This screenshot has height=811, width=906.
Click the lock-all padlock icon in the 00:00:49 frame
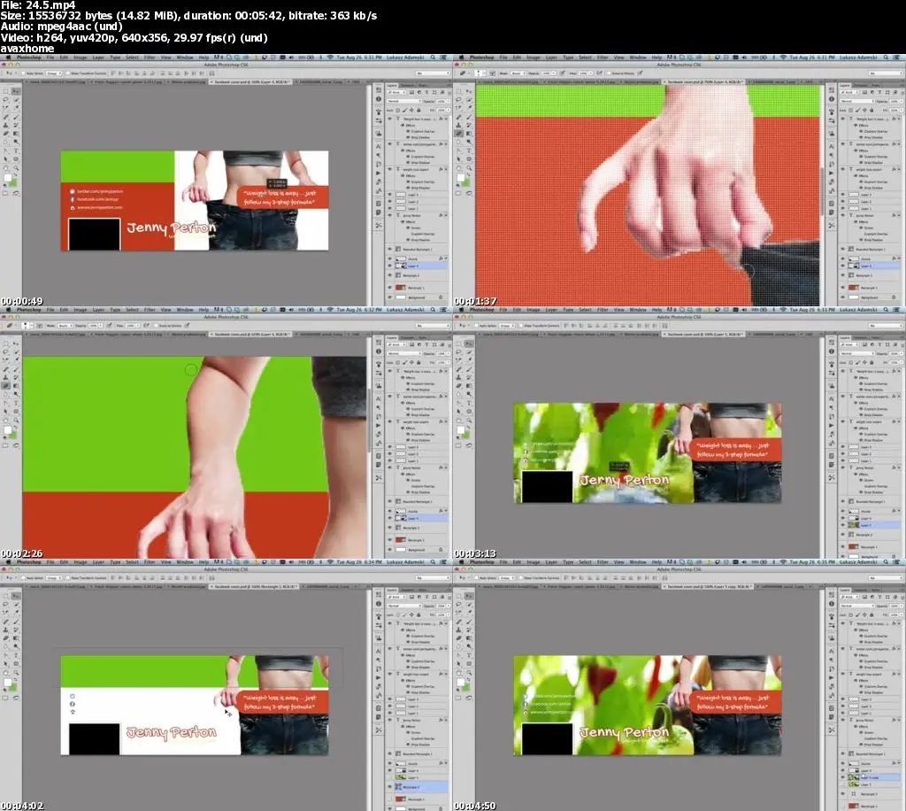click(418, 110)
